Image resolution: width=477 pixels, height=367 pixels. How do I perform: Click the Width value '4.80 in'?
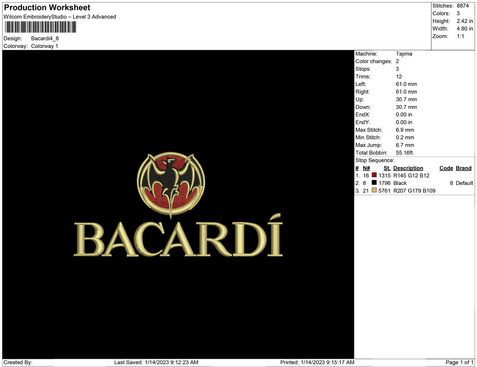tap(465, 28)
